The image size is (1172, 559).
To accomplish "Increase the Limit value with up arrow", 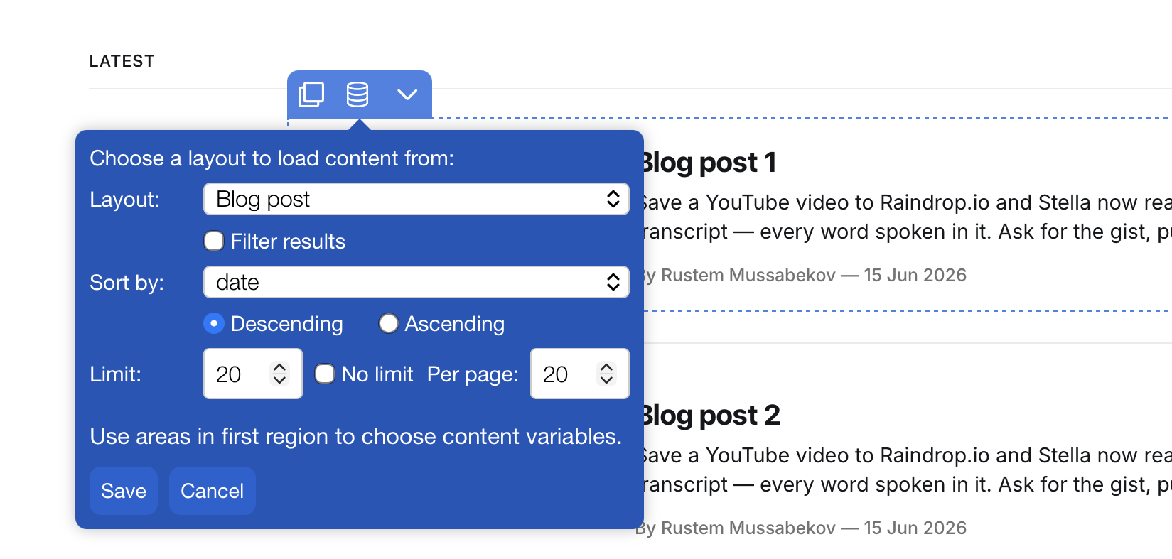I will coord(280,367).
